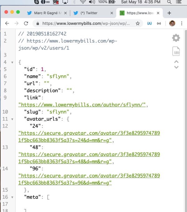Click the battery status icon
The width and height of the screenshot is (187, 212).
click(x=112, y=2)
